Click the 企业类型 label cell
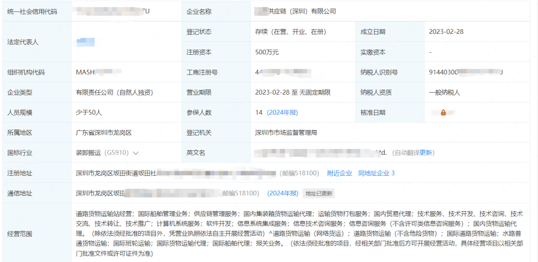The height and width of the screenshot is (262, 538). [37, 92]
